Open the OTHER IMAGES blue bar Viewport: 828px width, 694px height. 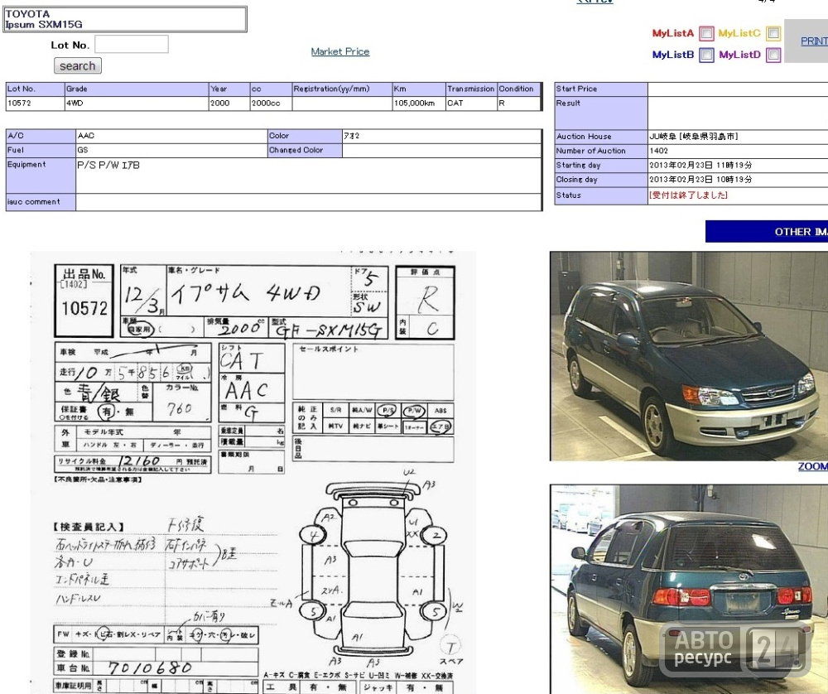tap(767, 232)
